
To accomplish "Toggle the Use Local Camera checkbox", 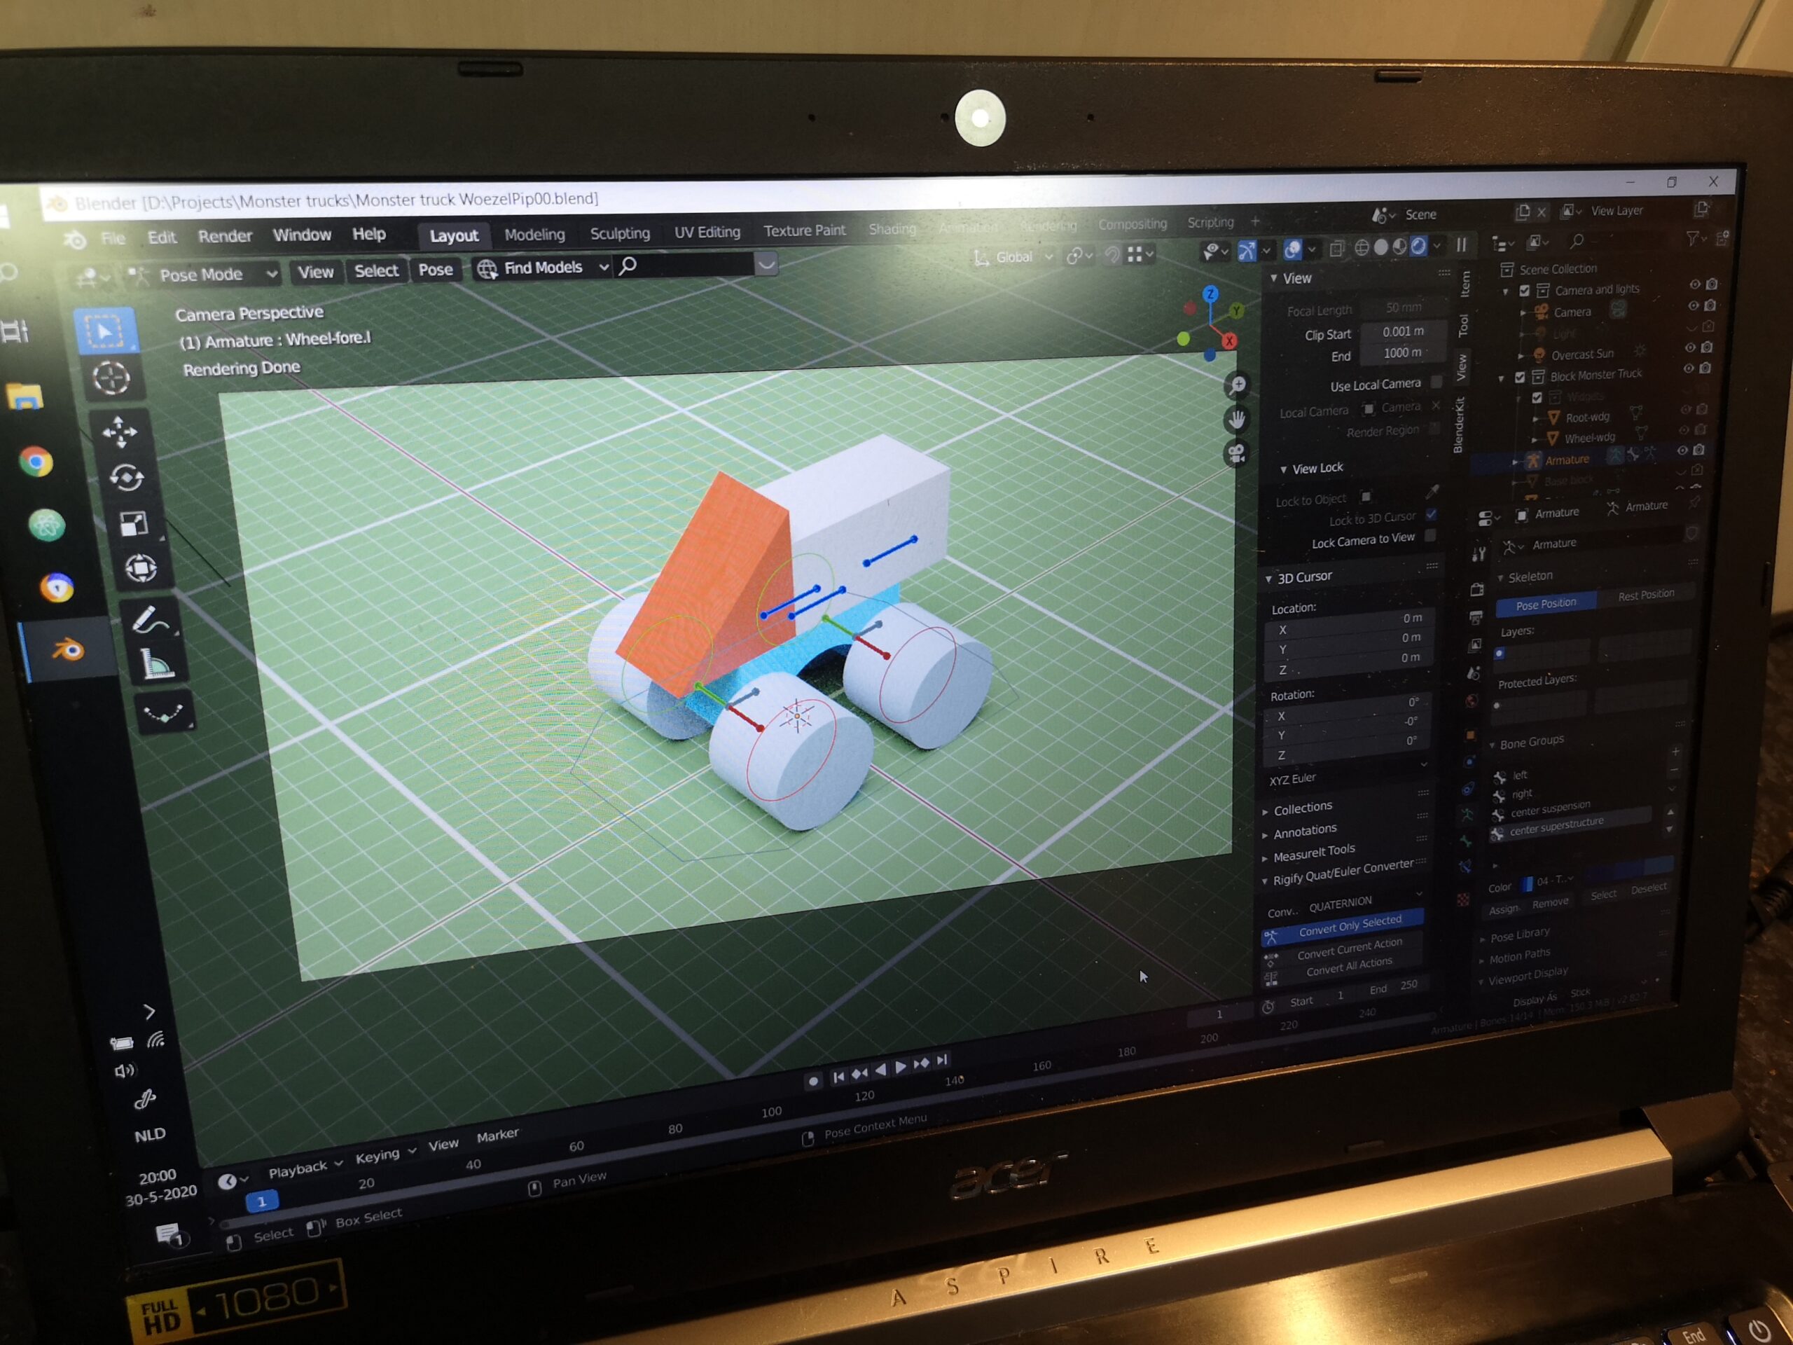I will (x=1437, y=381).
